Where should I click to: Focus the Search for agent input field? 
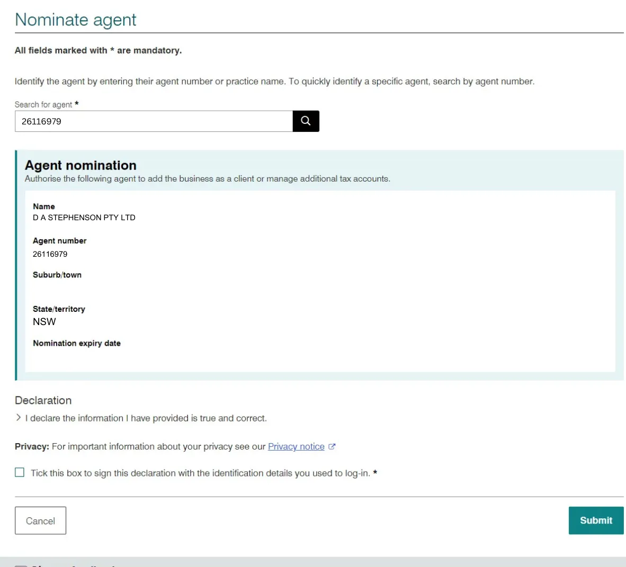pos(154,121)
